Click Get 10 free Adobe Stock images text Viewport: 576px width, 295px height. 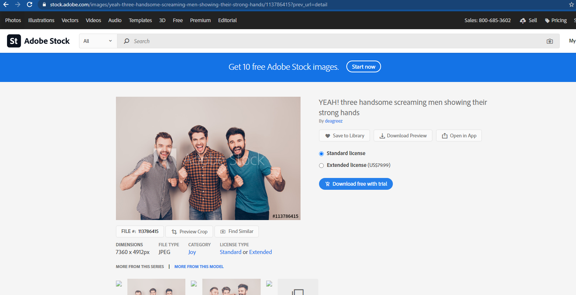(284, 67)
